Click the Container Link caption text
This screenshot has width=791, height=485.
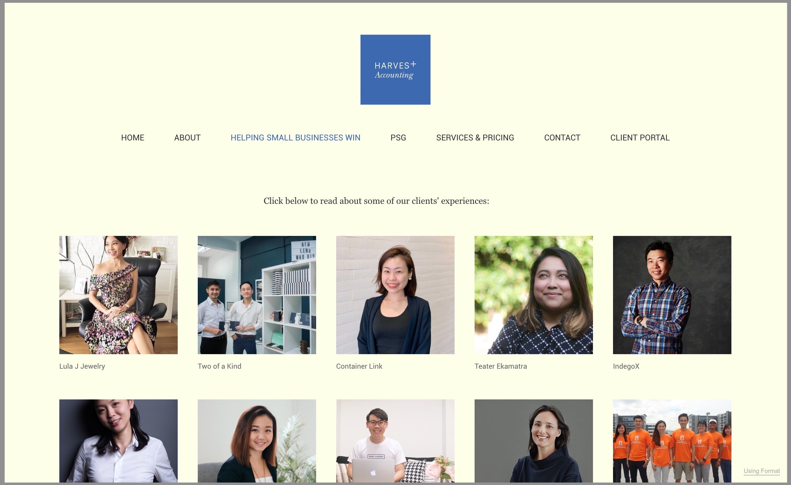[x=359, y=366]
